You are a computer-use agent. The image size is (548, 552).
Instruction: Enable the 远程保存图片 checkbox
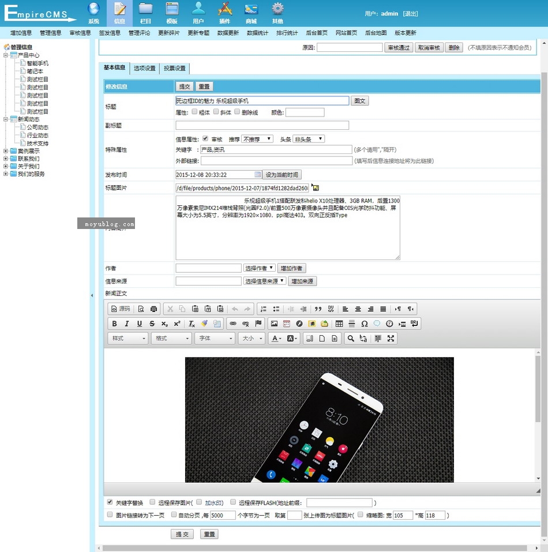click(x=152, y=502)
